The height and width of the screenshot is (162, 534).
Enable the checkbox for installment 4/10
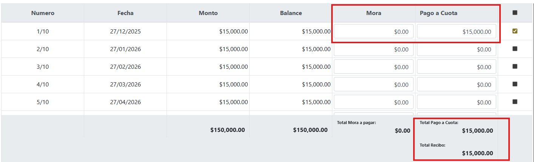point(515,84)
